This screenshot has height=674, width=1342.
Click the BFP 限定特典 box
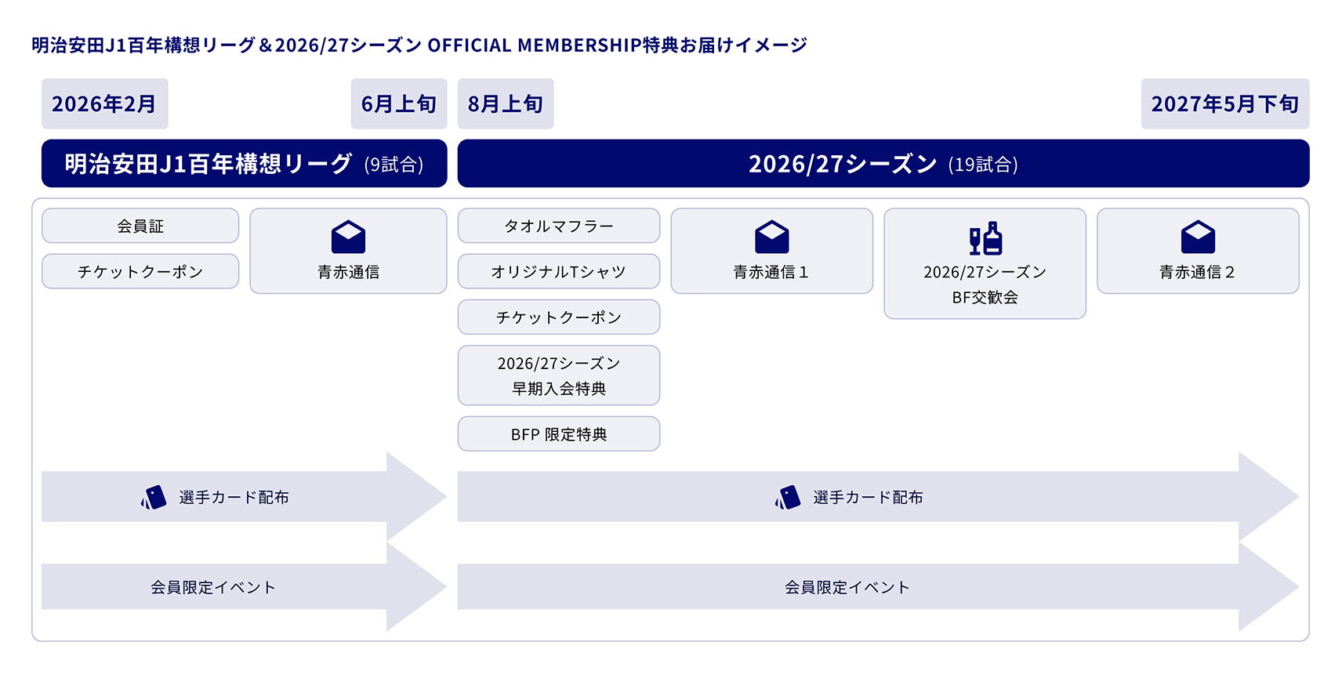click(558, 434)
